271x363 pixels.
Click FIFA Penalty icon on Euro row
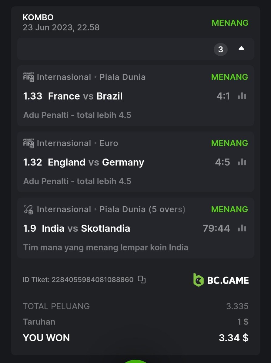[x=28, y=143]
